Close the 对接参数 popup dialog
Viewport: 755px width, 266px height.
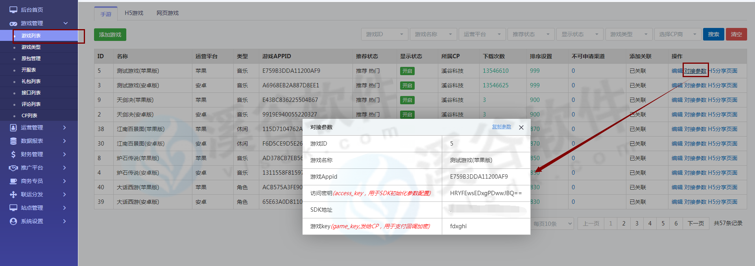(x=521, y=127)
